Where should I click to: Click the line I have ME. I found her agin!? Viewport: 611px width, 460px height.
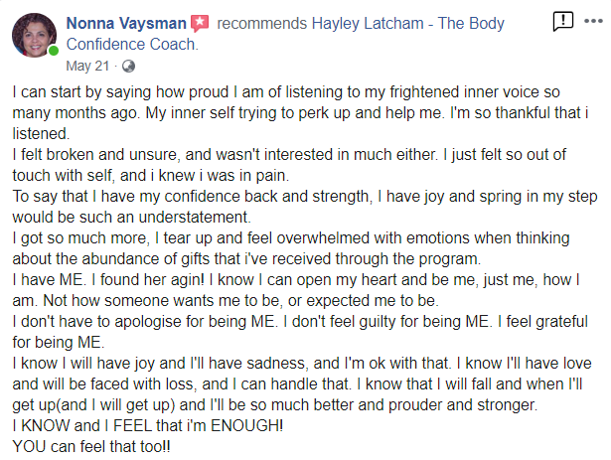[x=296, y=280]
